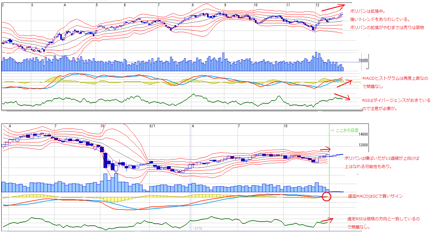Screen dimensions: 431x242
Task: Select the '9/1' date label on weekly chart
Action: tap(152, 126)
